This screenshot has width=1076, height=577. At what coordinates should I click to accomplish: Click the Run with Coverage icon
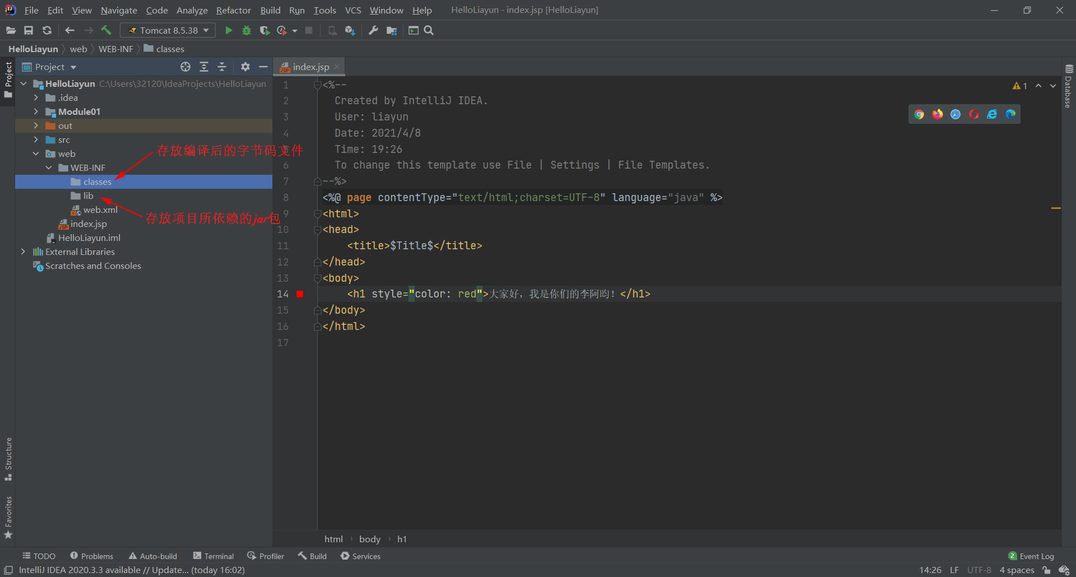[265, 30]
